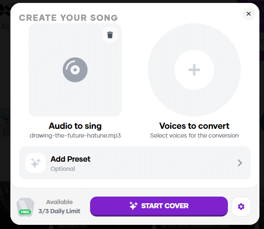Click the Available label near limit
The width and height of the screenshot is (264, 229).
pyautogui.click(x=59, y=202)
